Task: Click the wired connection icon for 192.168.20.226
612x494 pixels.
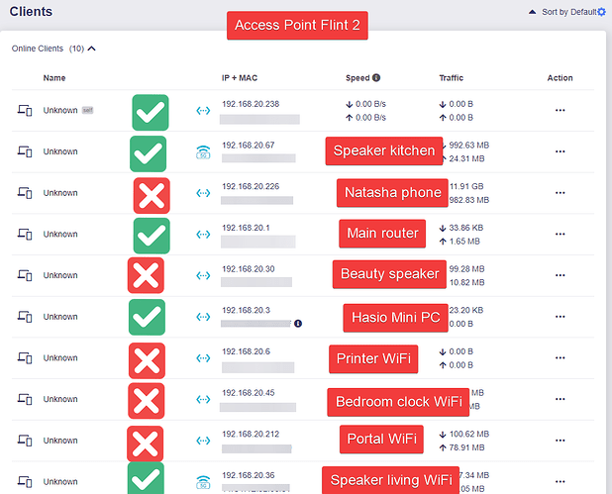Action: pyautogui.click(x=204, y=193)
